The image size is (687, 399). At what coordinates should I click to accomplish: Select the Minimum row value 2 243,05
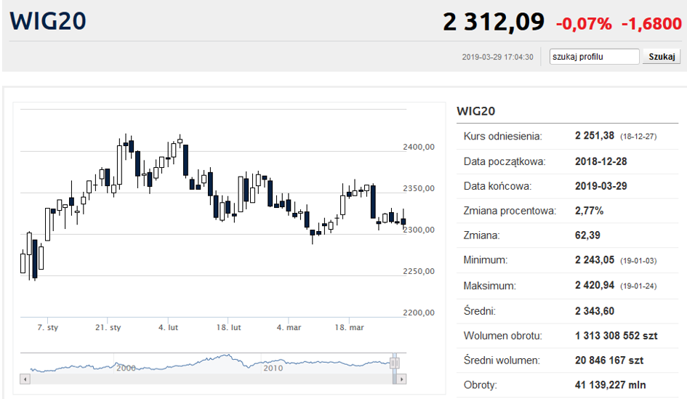599,260
